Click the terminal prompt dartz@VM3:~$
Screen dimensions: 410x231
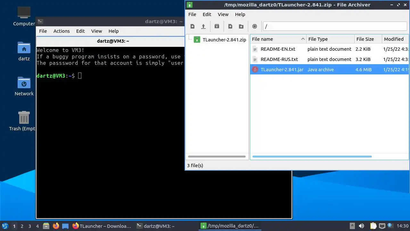[56, 76]
